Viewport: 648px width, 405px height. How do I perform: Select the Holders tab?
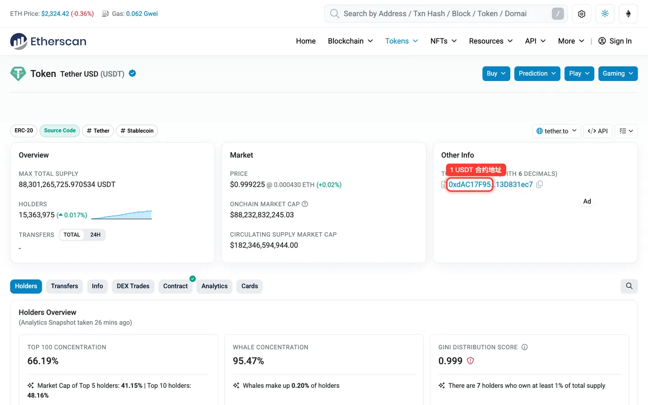click(26, 286)
